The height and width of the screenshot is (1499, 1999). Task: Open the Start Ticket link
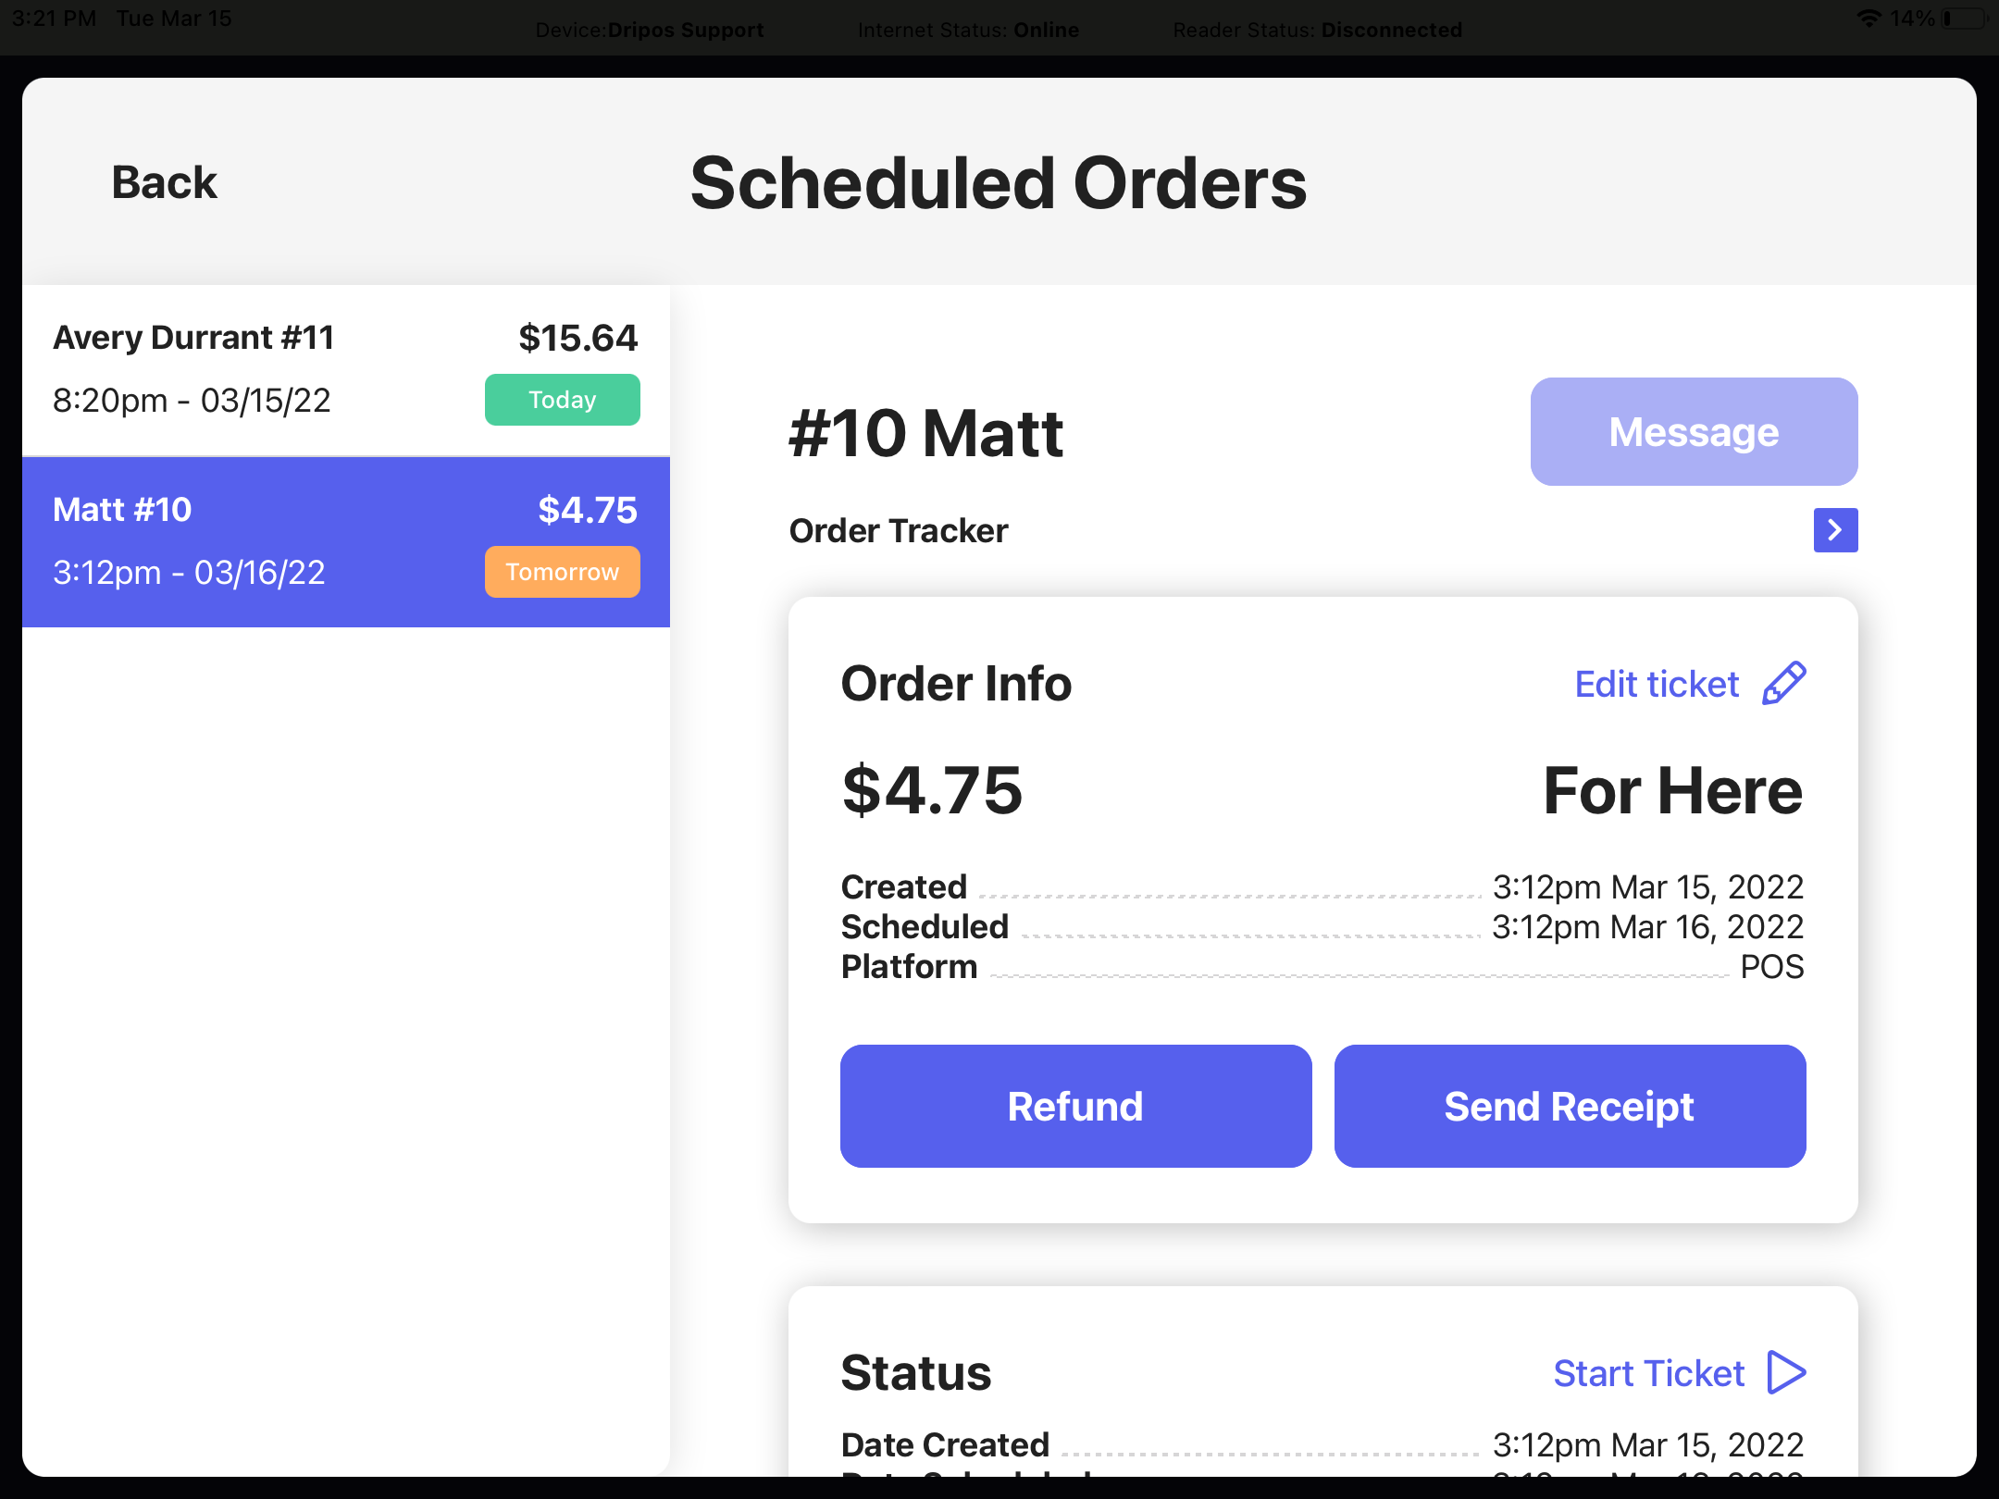[x=1648, y=1373]
